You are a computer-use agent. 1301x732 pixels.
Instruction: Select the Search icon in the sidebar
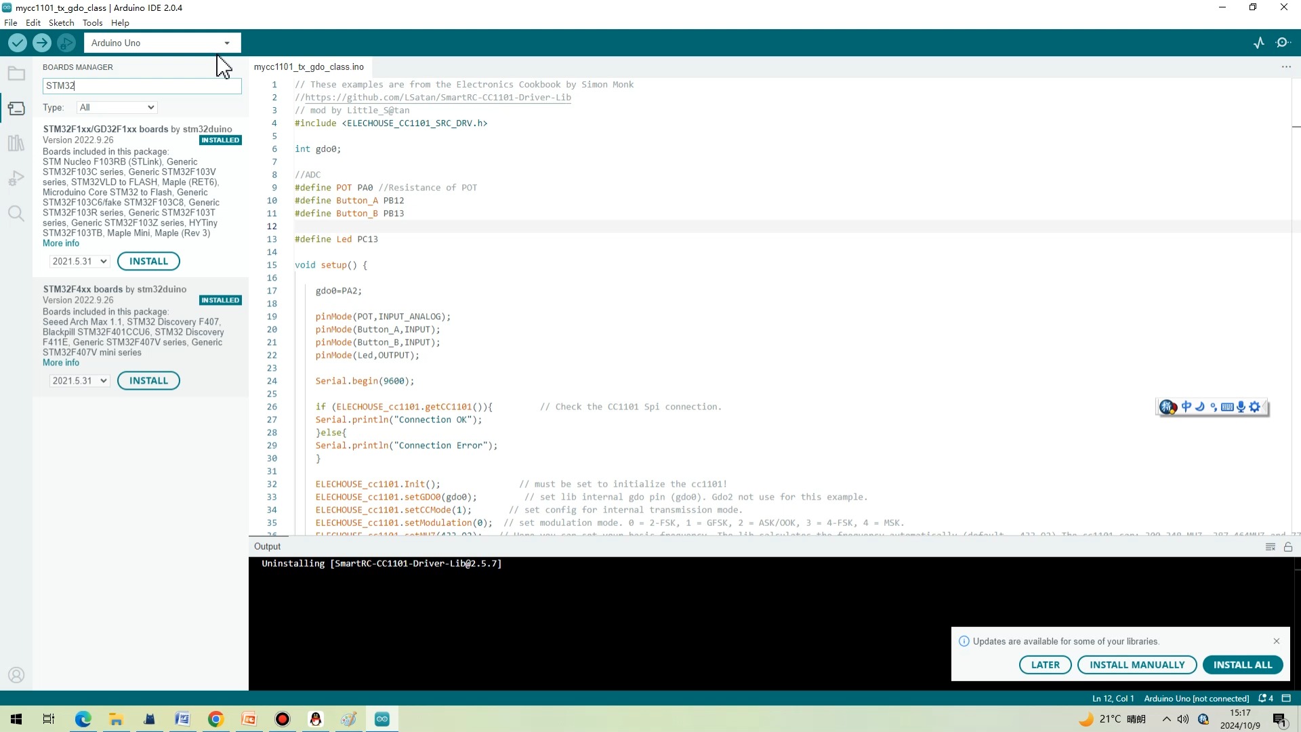(x=16, y=213)
